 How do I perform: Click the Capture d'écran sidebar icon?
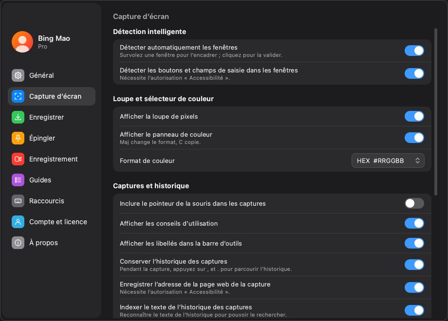(x=18, y=96)
